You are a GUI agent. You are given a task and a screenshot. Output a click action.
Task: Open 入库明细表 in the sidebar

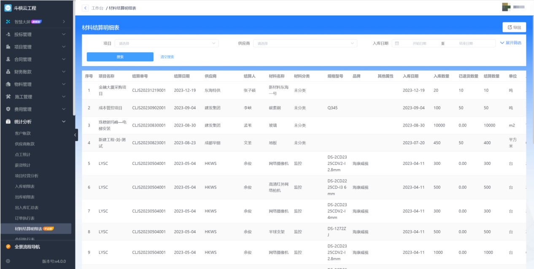pos(25,186)
